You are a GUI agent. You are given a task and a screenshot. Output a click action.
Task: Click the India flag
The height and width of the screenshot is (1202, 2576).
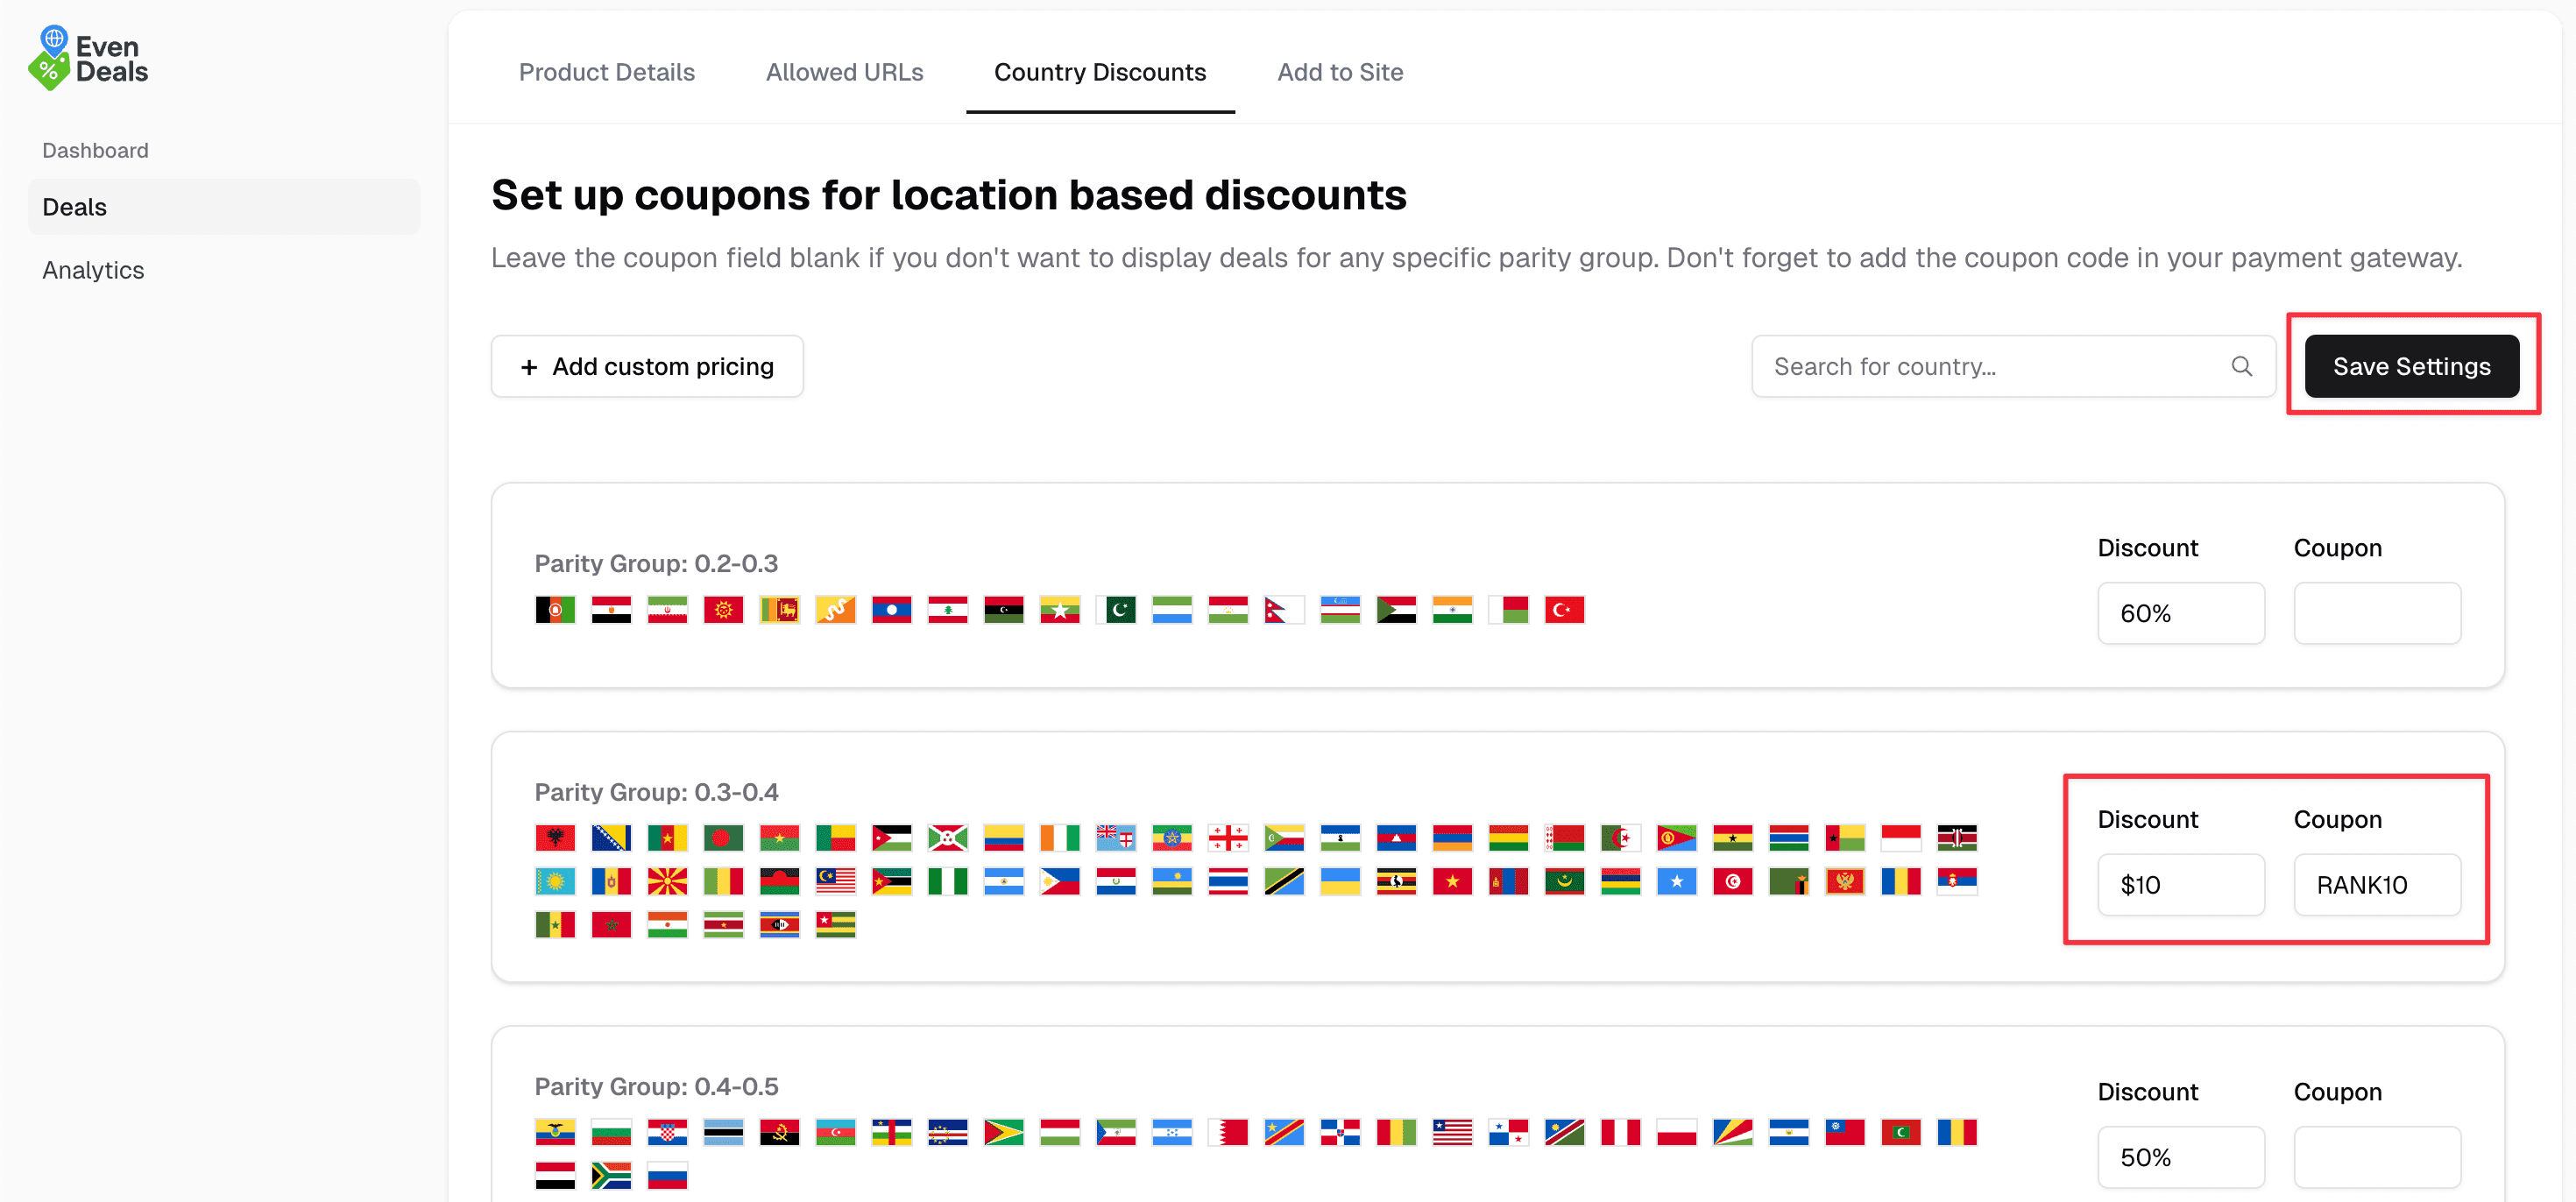(1452, 609)
